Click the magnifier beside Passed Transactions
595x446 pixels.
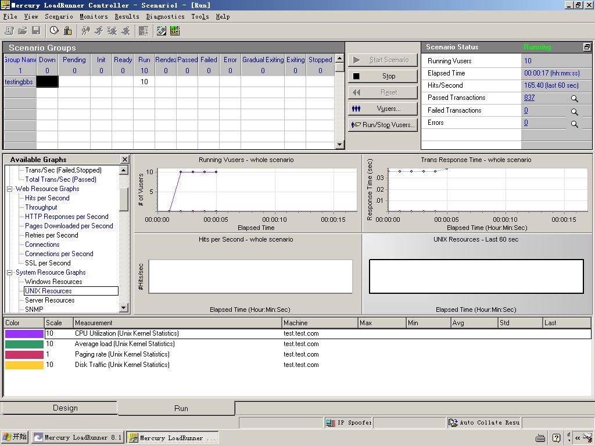575,99
